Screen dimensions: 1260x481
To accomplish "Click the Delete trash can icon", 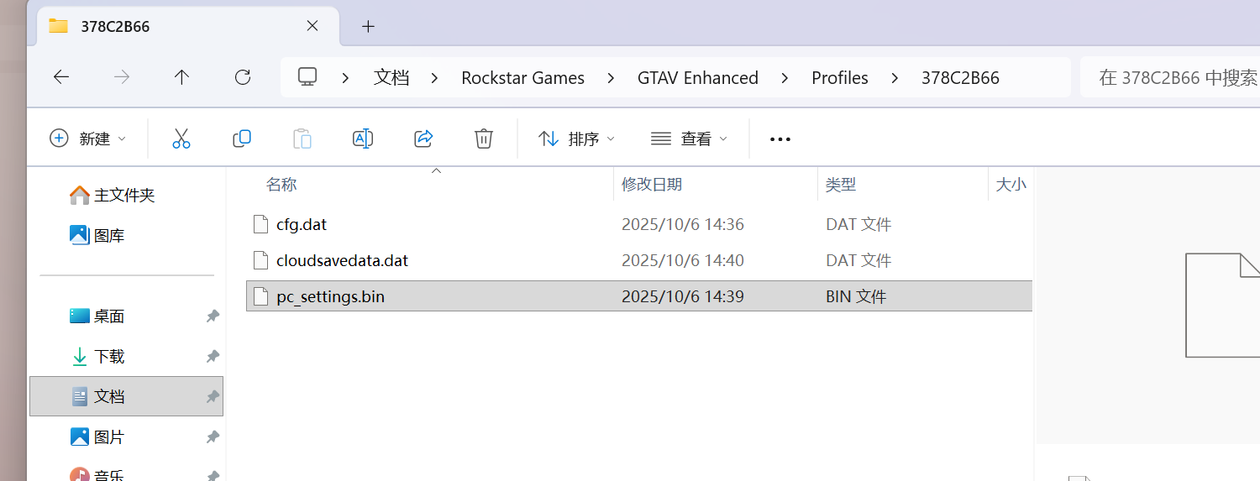I will (484, 139).
